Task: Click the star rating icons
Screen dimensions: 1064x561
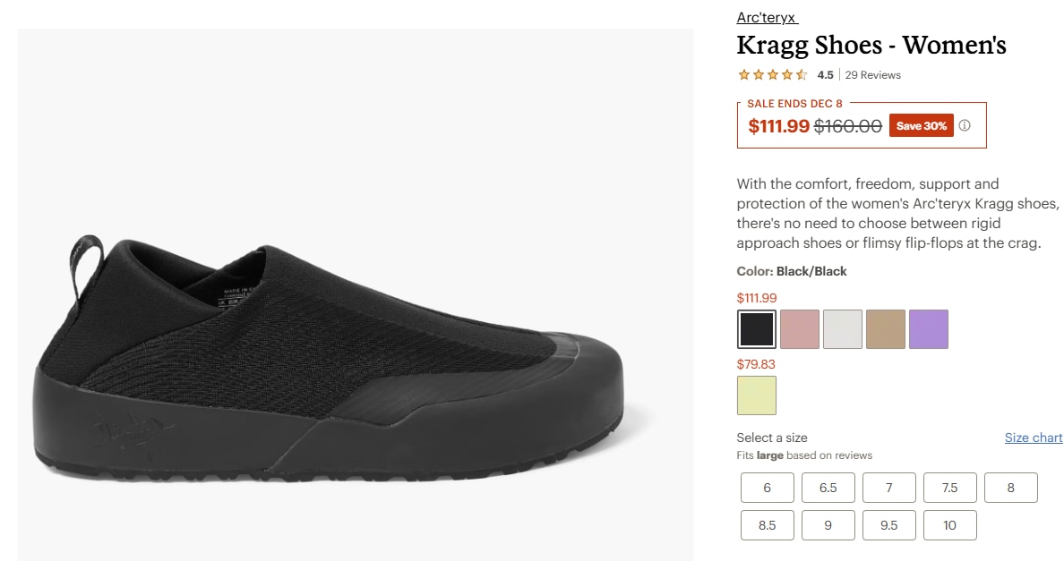Action: (772, 75)
